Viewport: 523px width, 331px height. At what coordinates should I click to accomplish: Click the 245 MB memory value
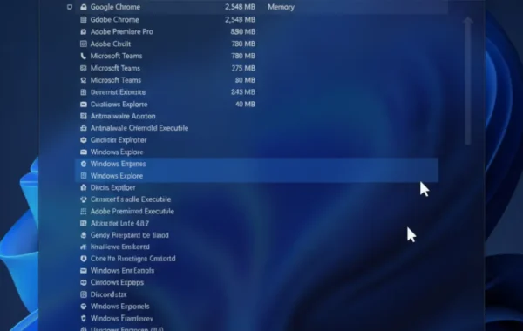pos(243,92)
